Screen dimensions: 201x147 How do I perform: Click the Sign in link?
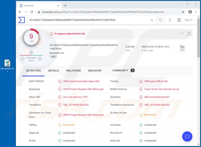click(188, 20)
